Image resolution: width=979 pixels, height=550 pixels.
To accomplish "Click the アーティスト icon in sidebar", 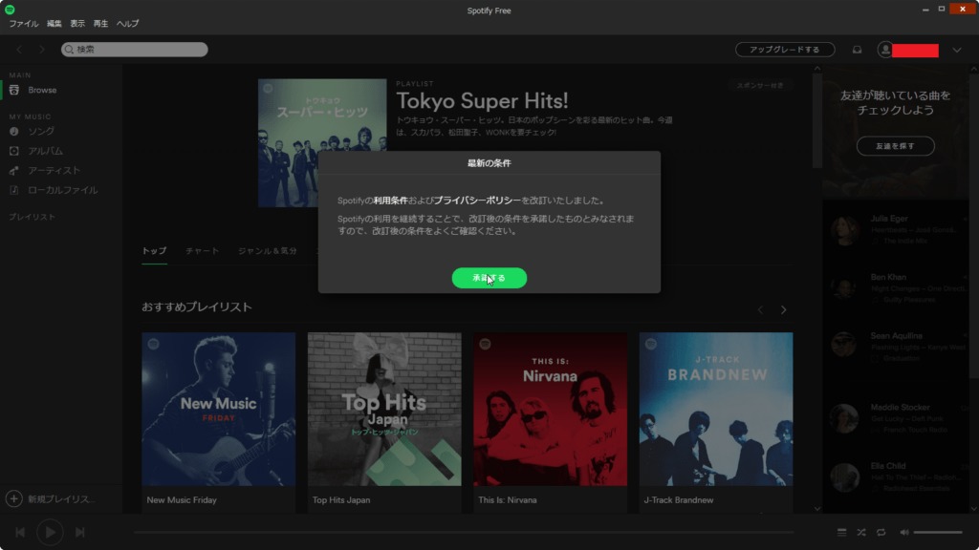I will 13,170.
